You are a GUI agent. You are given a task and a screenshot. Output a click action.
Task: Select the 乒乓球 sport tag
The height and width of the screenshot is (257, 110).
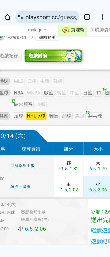tap(95, 116)
